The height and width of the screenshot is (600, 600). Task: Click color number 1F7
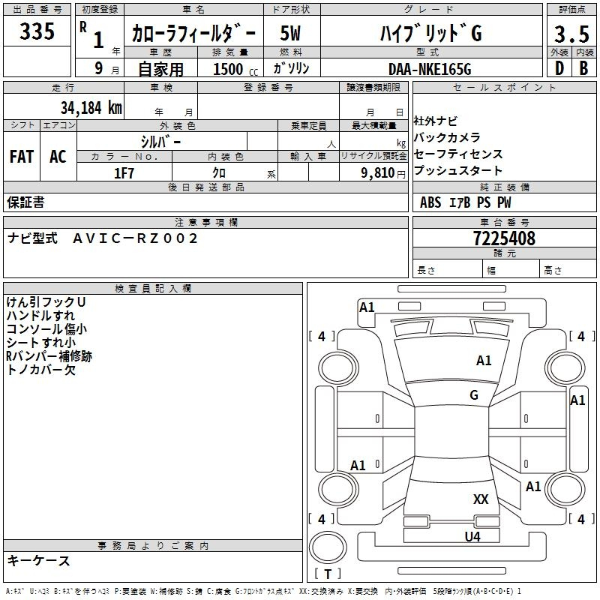[124, 173]
